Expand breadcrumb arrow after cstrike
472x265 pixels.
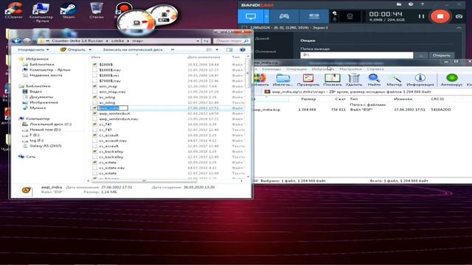point(128,41)
